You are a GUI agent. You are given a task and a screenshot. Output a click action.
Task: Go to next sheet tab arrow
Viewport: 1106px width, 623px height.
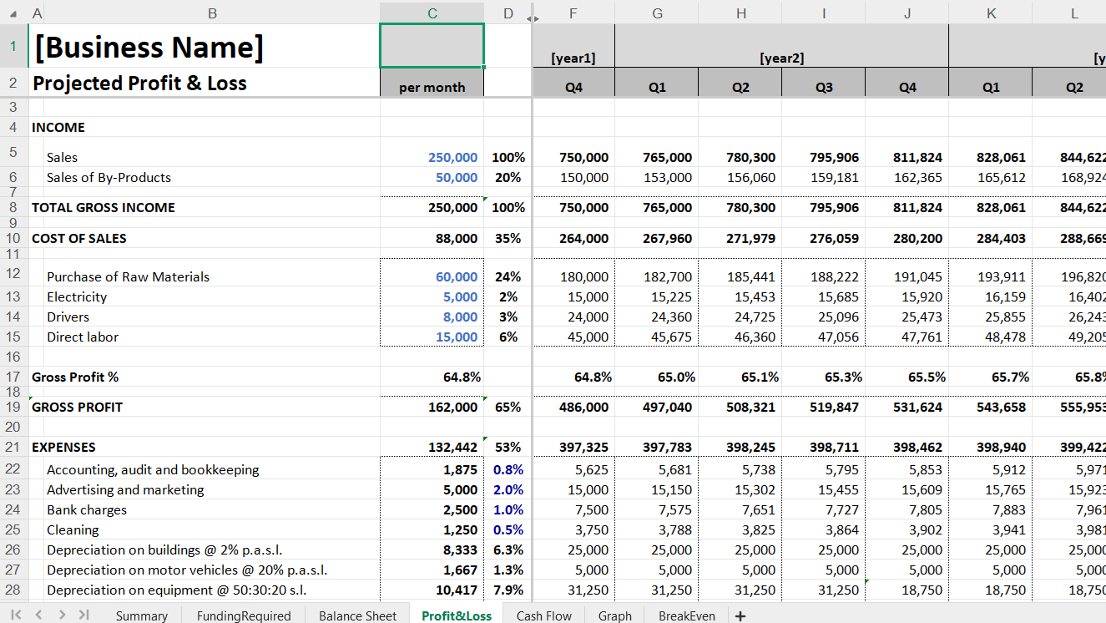coord(62,615)
